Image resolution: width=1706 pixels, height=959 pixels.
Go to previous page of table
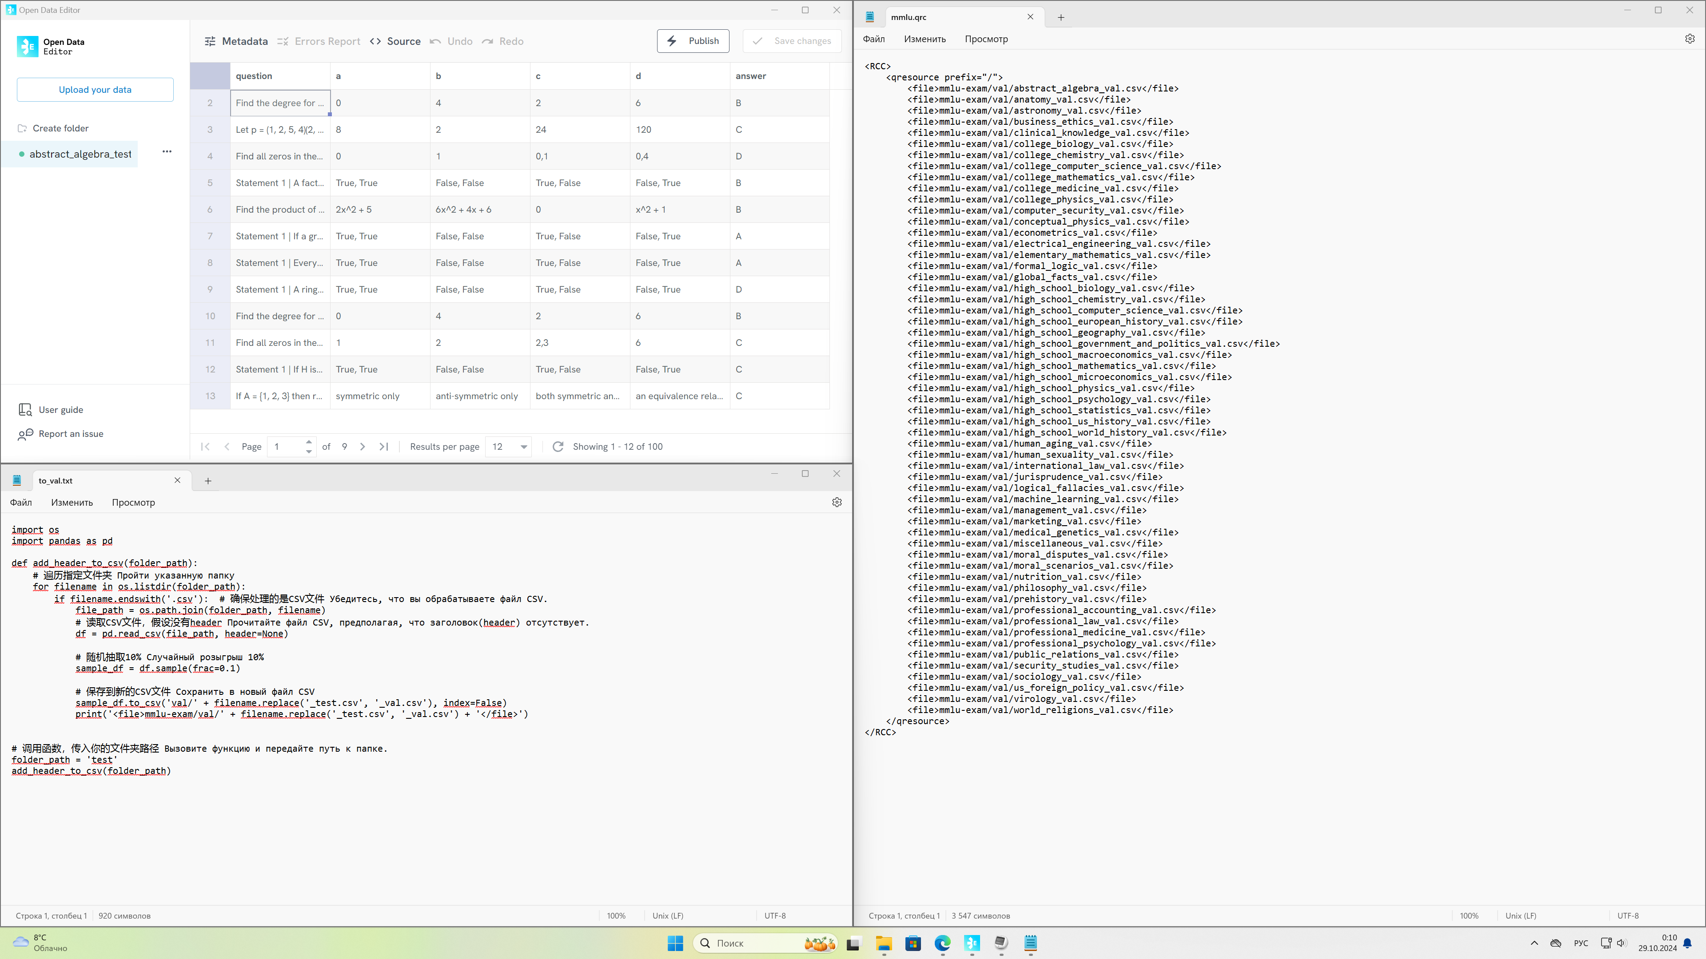[x=227, y=447]
